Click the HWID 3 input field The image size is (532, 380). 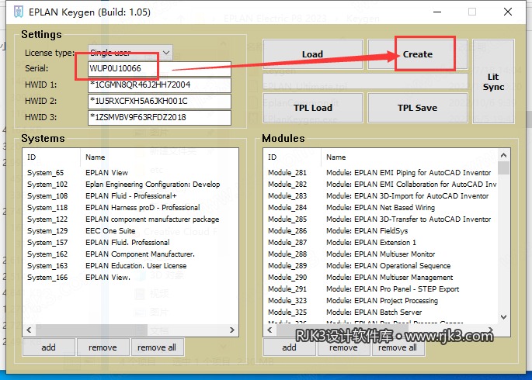(x=159, y=117)
